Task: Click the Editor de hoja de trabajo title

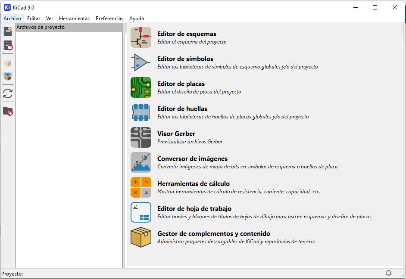Action: [x=194, y=209]
